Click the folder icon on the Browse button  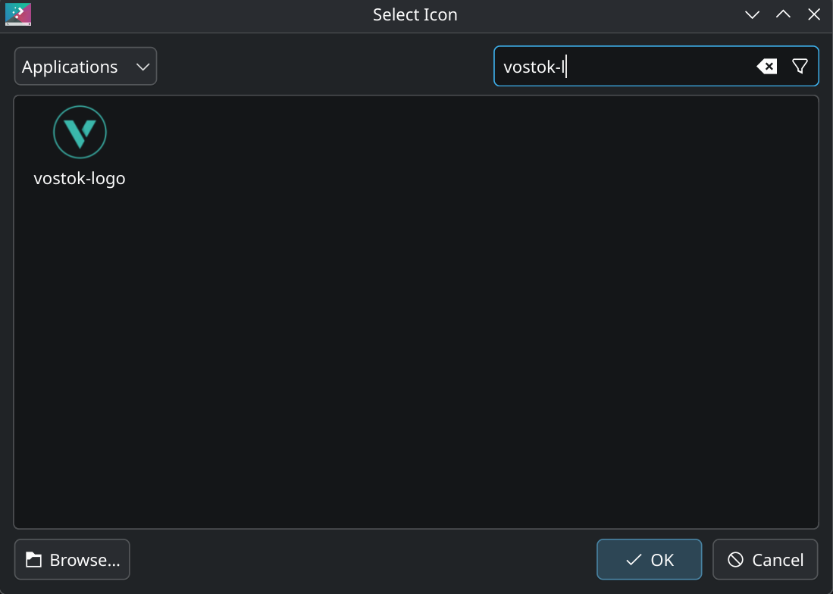33,560
